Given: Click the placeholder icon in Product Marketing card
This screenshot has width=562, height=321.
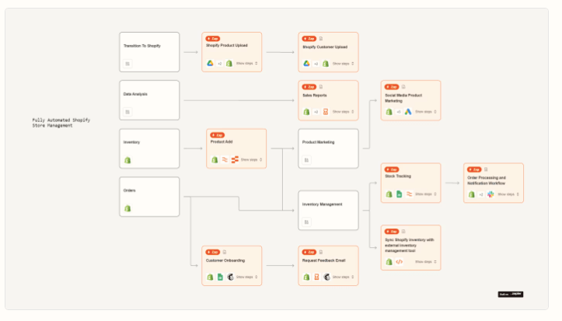Looking at the screenshot, I should coord(306,160).
